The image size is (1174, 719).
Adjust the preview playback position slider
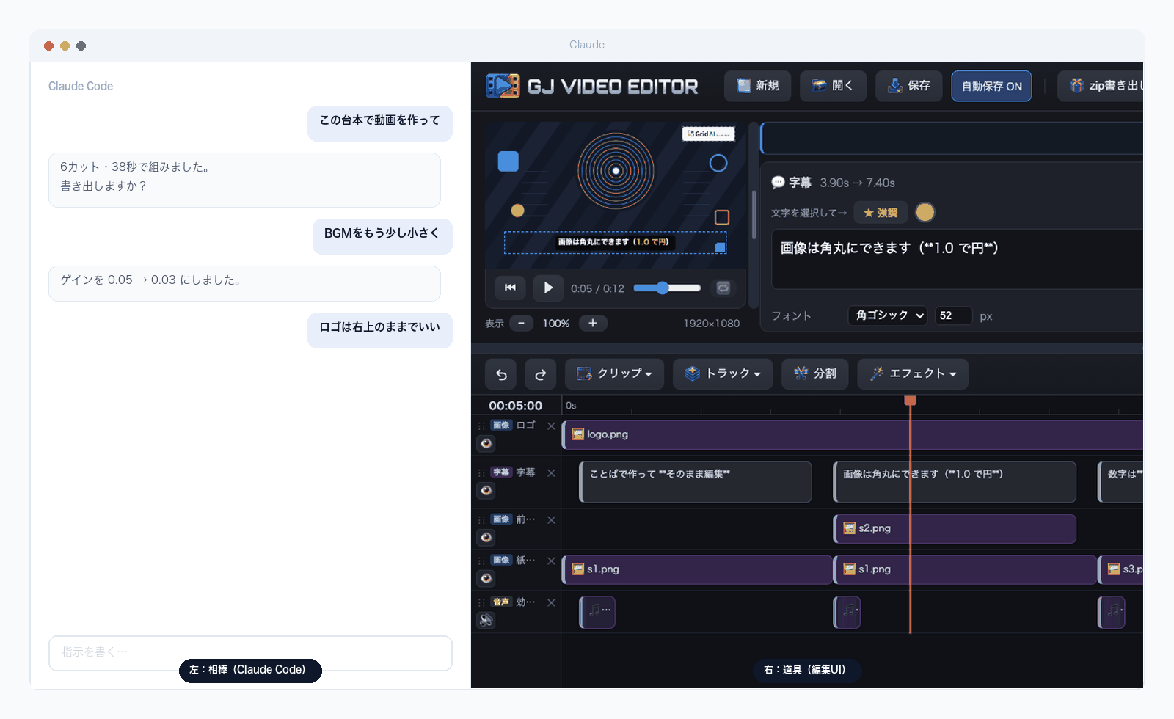[x=667, y=288]
